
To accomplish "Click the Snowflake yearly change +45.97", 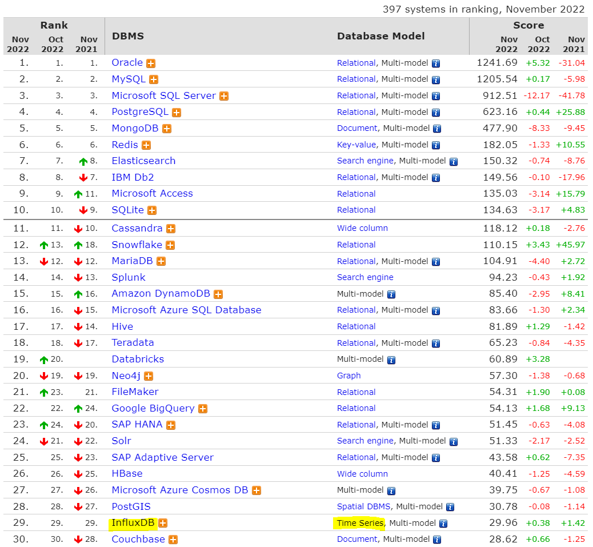I will [570, 245].
